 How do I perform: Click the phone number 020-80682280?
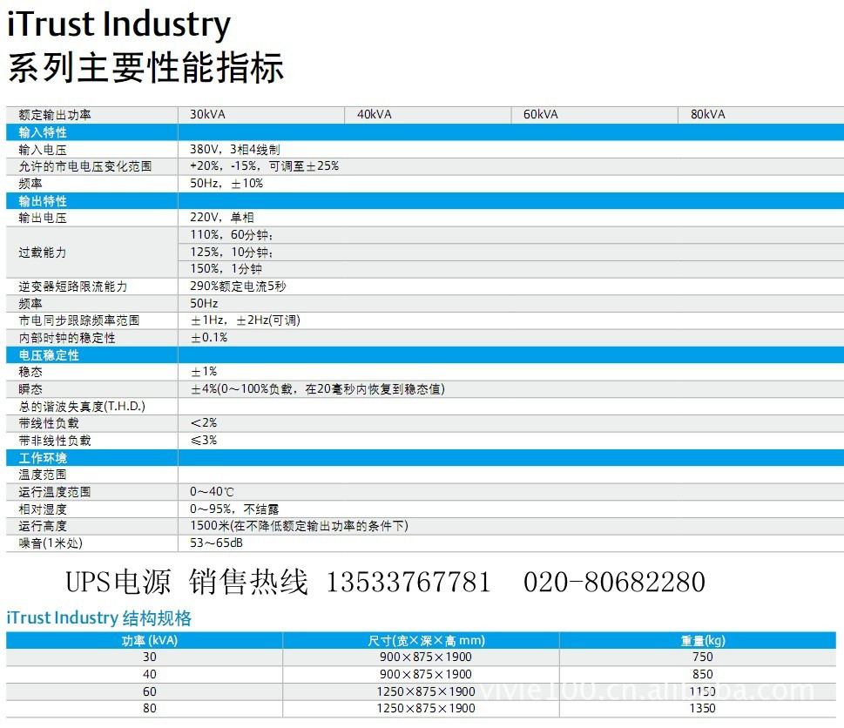pyautogui.click(x=614, y=583)
